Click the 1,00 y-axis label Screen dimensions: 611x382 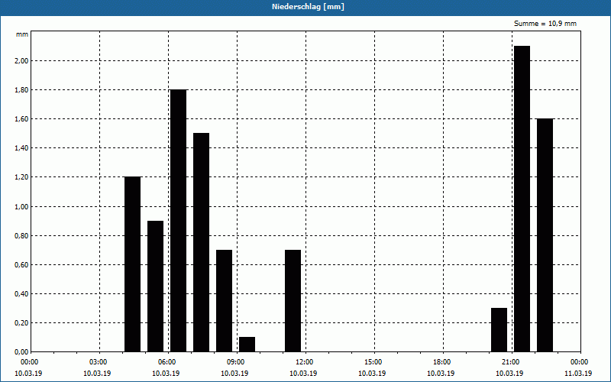tap(21, 206)
